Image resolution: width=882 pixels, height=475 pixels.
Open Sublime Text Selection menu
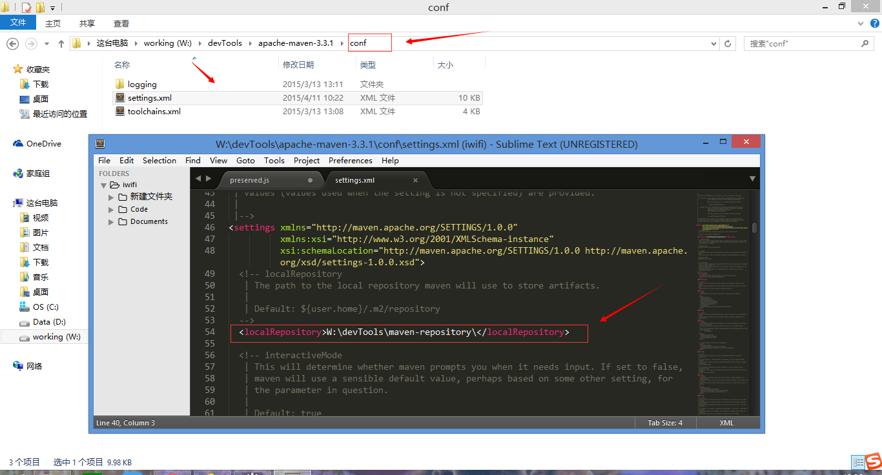point(159,160)
